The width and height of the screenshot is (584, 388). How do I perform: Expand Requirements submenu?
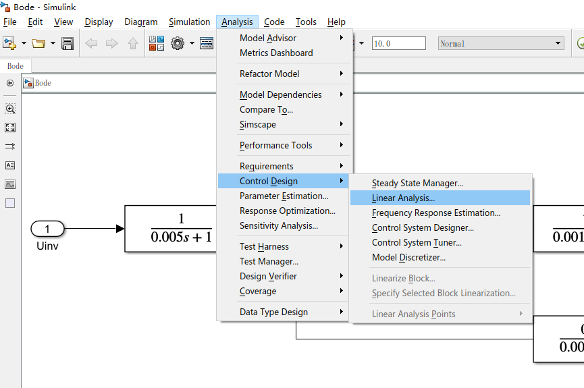pos(284,166)
